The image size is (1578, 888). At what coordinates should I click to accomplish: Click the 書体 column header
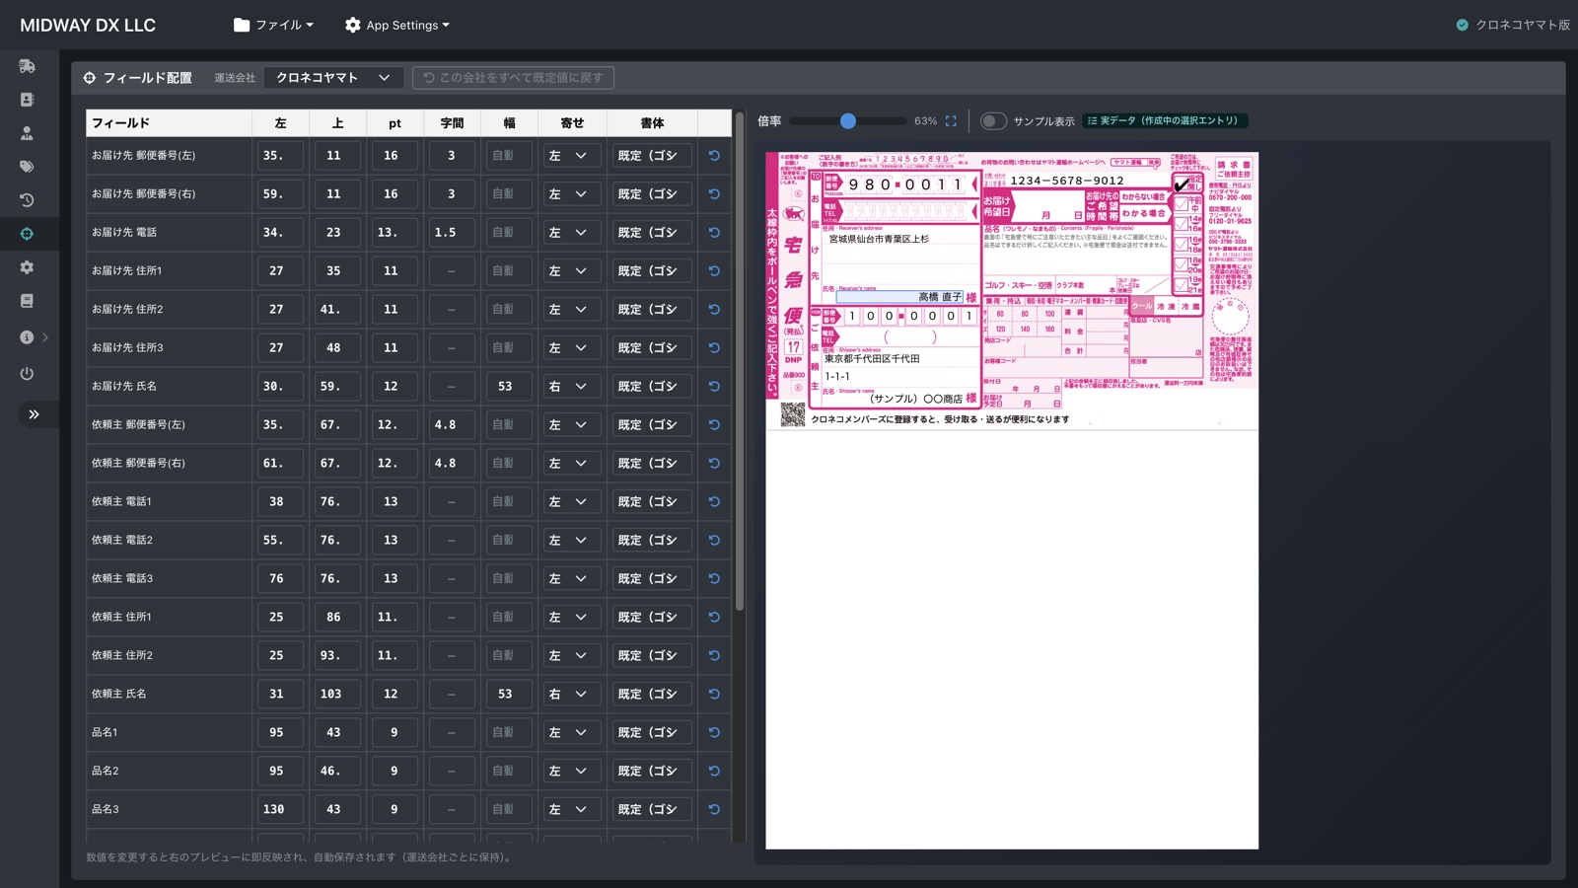click(x=652, y=123)
